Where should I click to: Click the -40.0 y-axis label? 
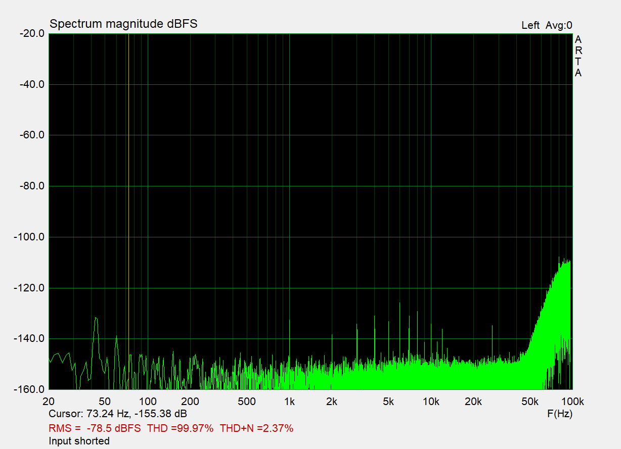pyautogui.click(x=32, y=84)
